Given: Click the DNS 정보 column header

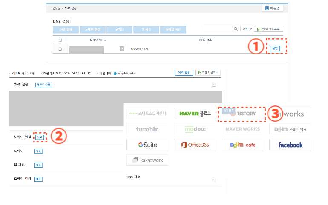Looking at the screenshot, I should (x=205, y=40).
